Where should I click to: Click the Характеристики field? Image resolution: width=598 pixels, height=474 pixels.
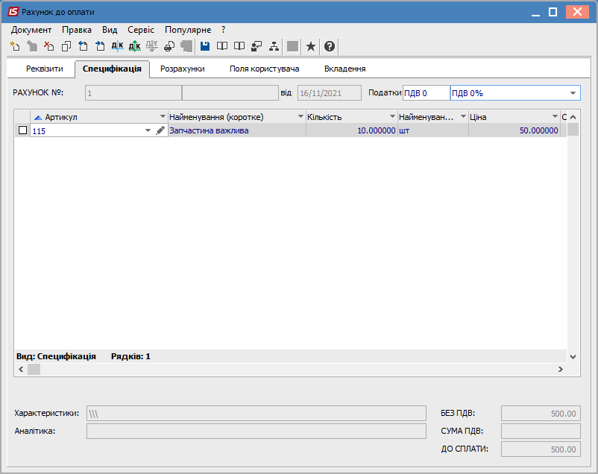256,414
